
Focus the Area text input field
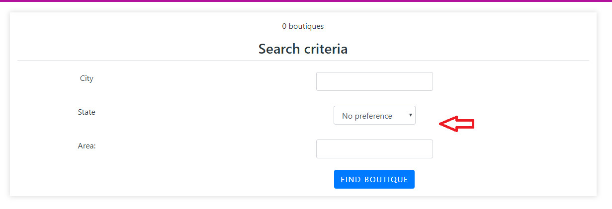tap(374, 149)
